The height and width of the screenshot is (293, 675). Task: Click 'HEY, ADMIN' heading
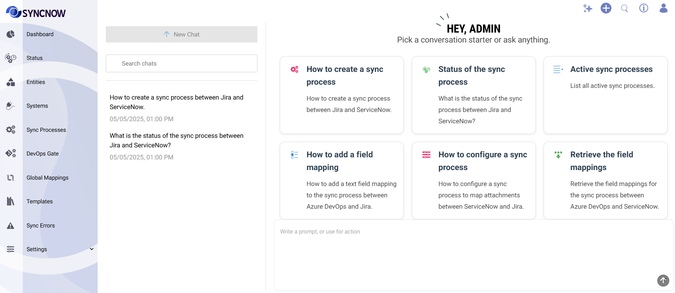pos(474,29)
